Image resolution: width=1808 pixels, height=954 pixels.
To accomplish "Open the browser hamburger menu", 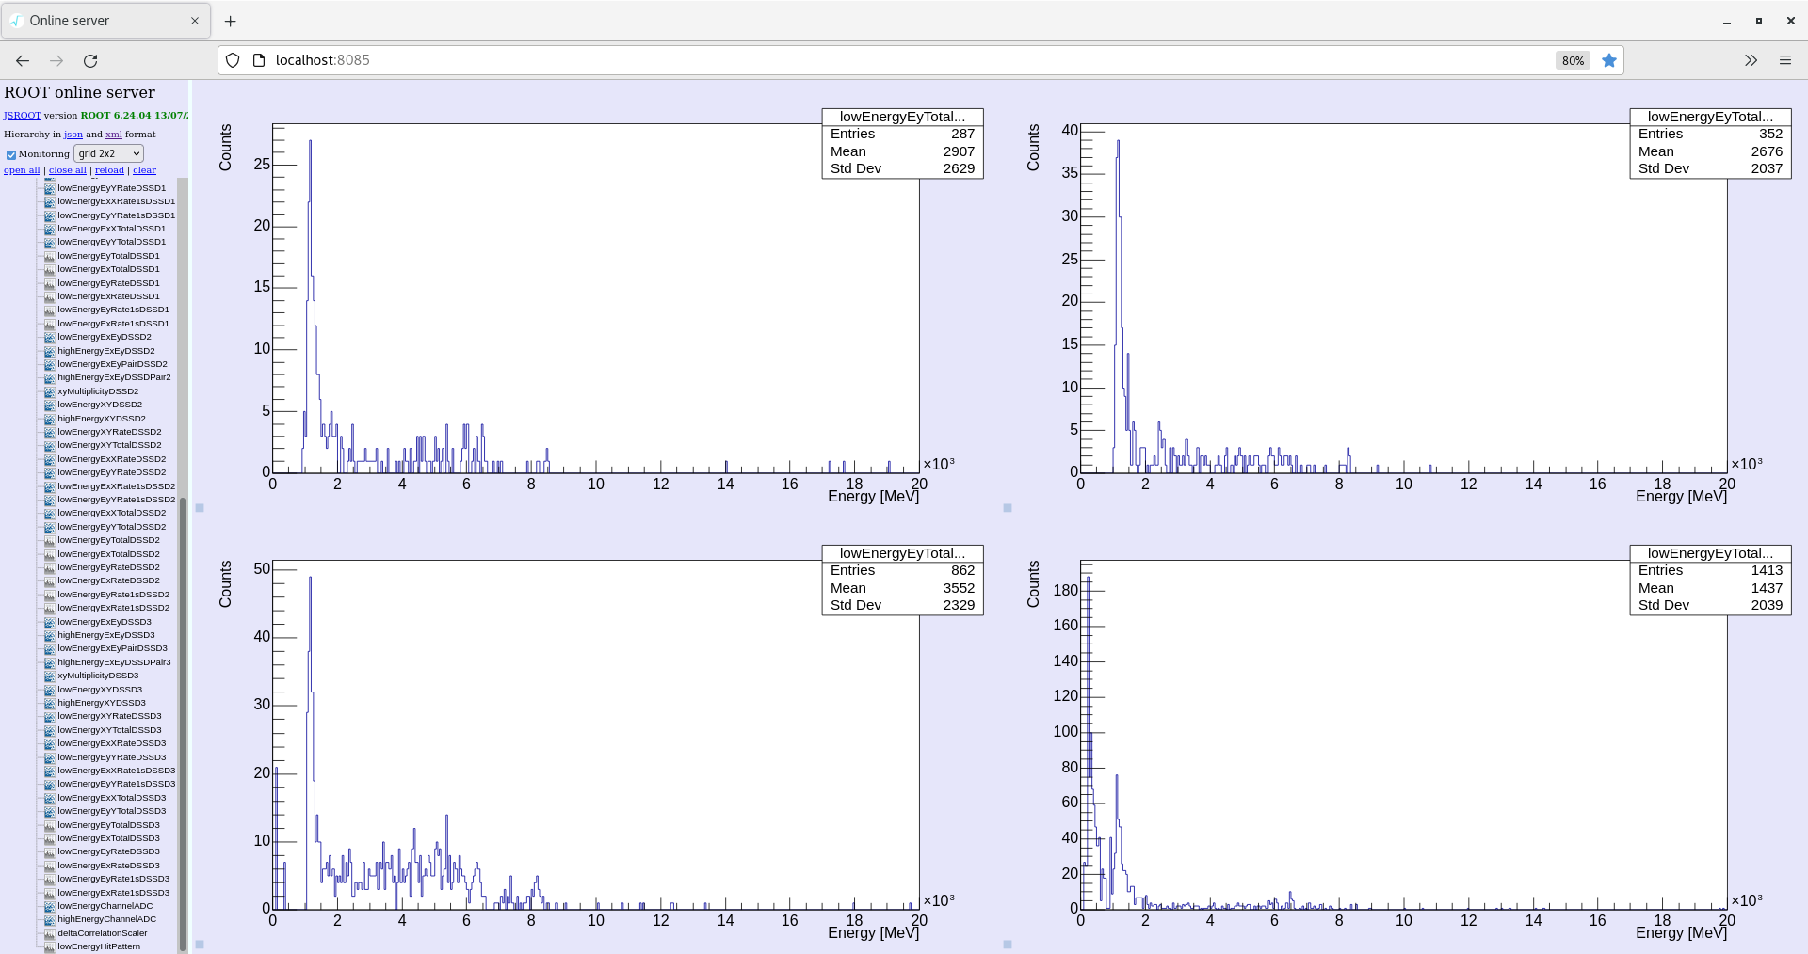I will (x=1785, y=60).
